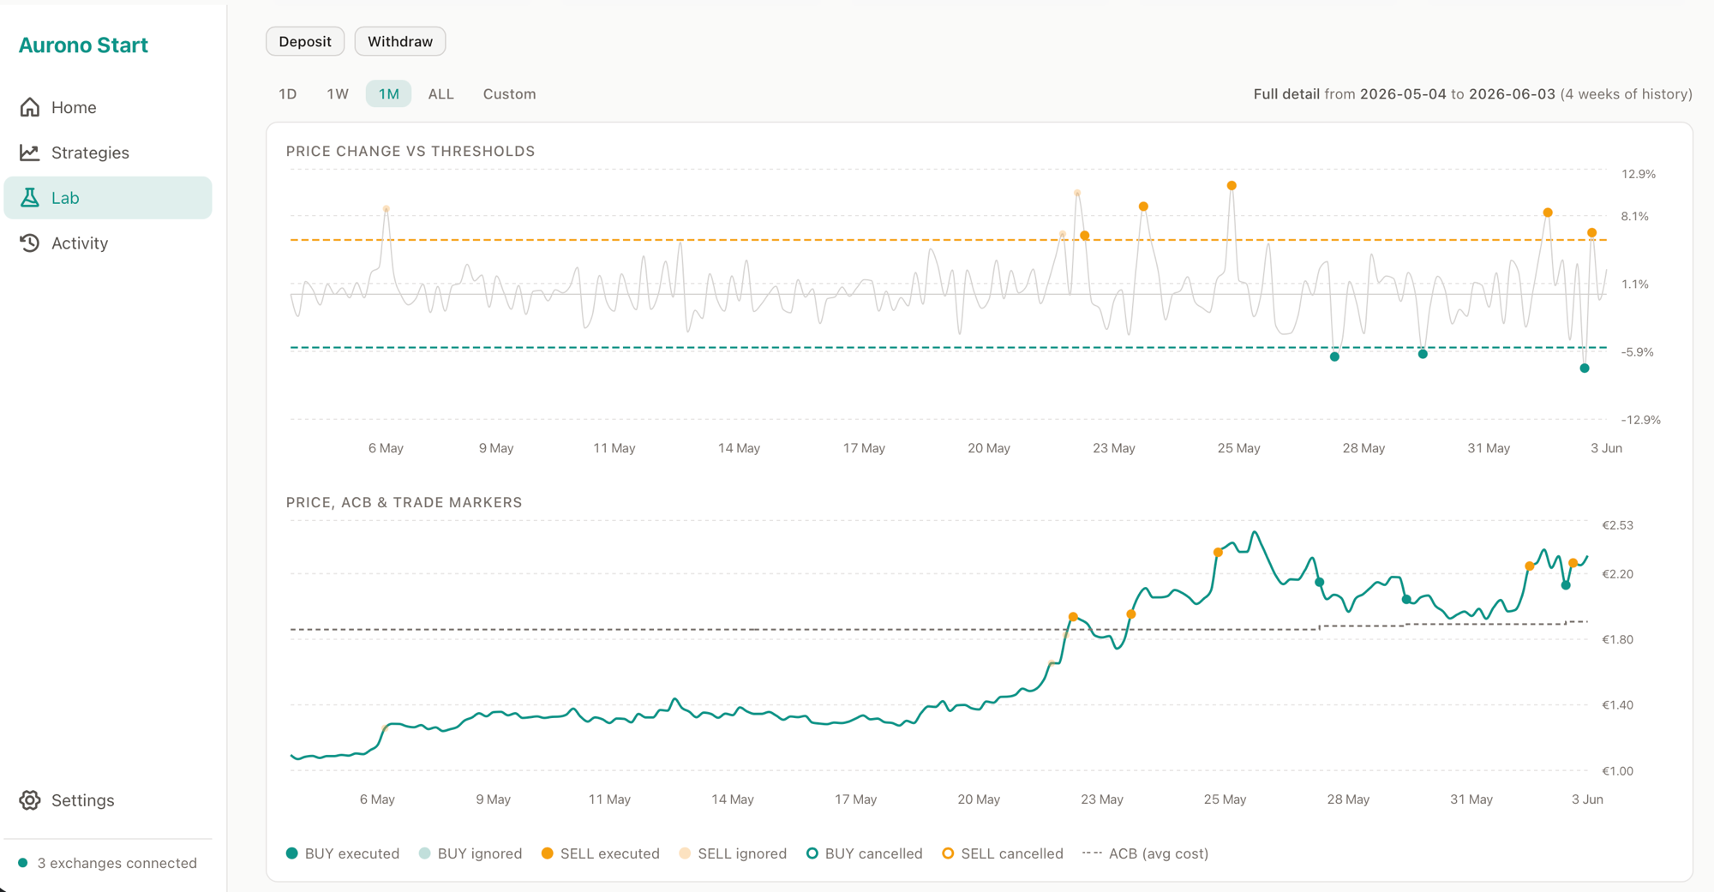The image size is (1714, 892).
Task: Click the Aurono Start logo title
Action: pyautogui.click(x=83, y=45)
